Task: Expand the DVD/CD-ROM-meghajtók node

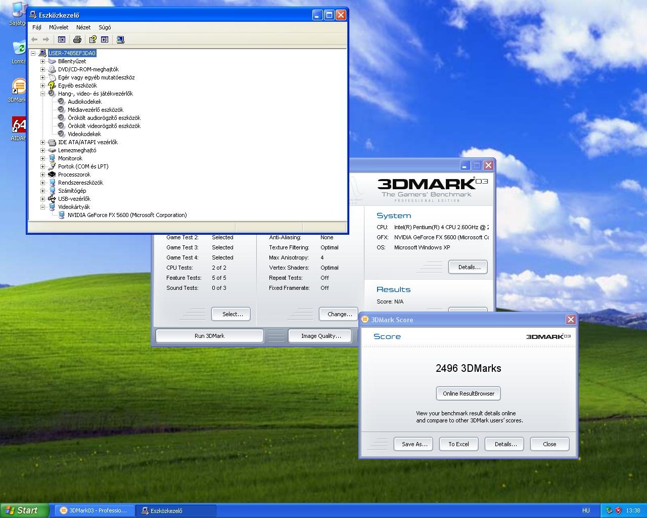Action: click(x=43, y=69)
